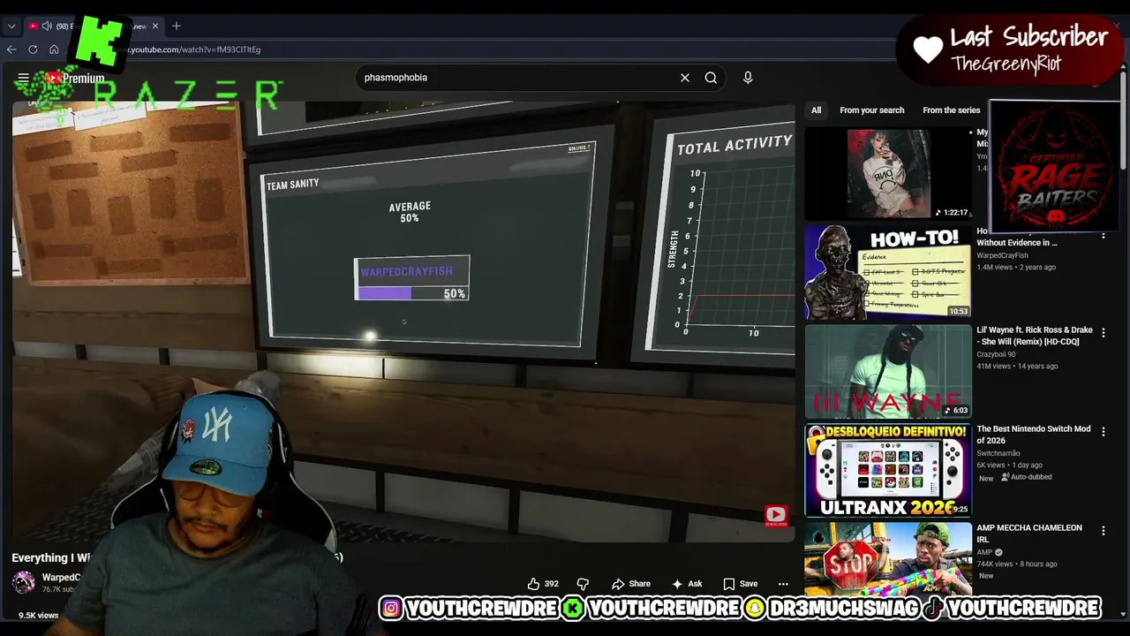Open more options for AMP Meccha video
The width and height of the screenshot is (1130, 636).
(x=1104, y=531)
